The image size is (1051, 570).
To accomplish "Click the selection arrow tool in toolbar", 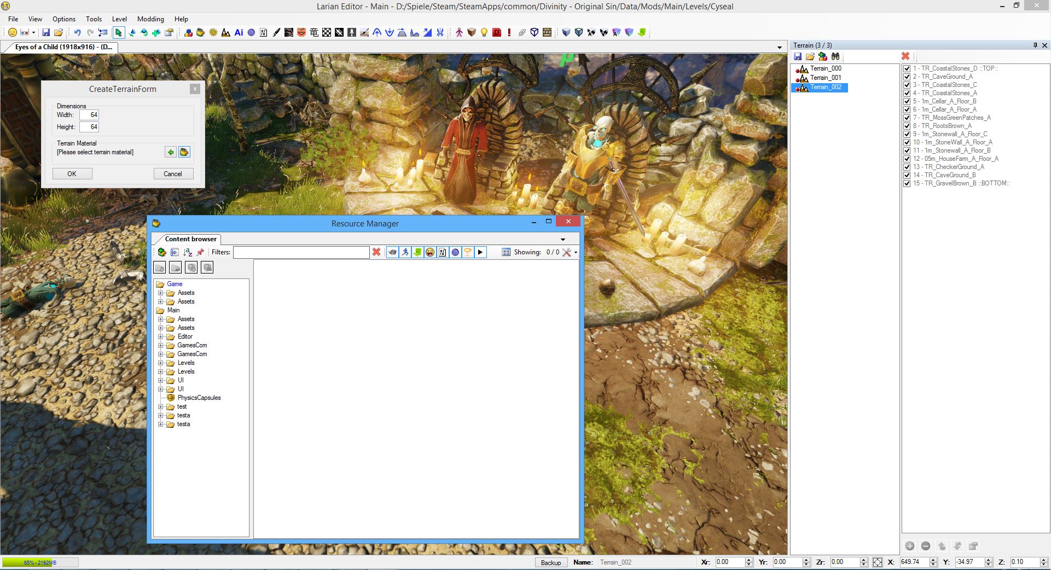I will 119,32.
